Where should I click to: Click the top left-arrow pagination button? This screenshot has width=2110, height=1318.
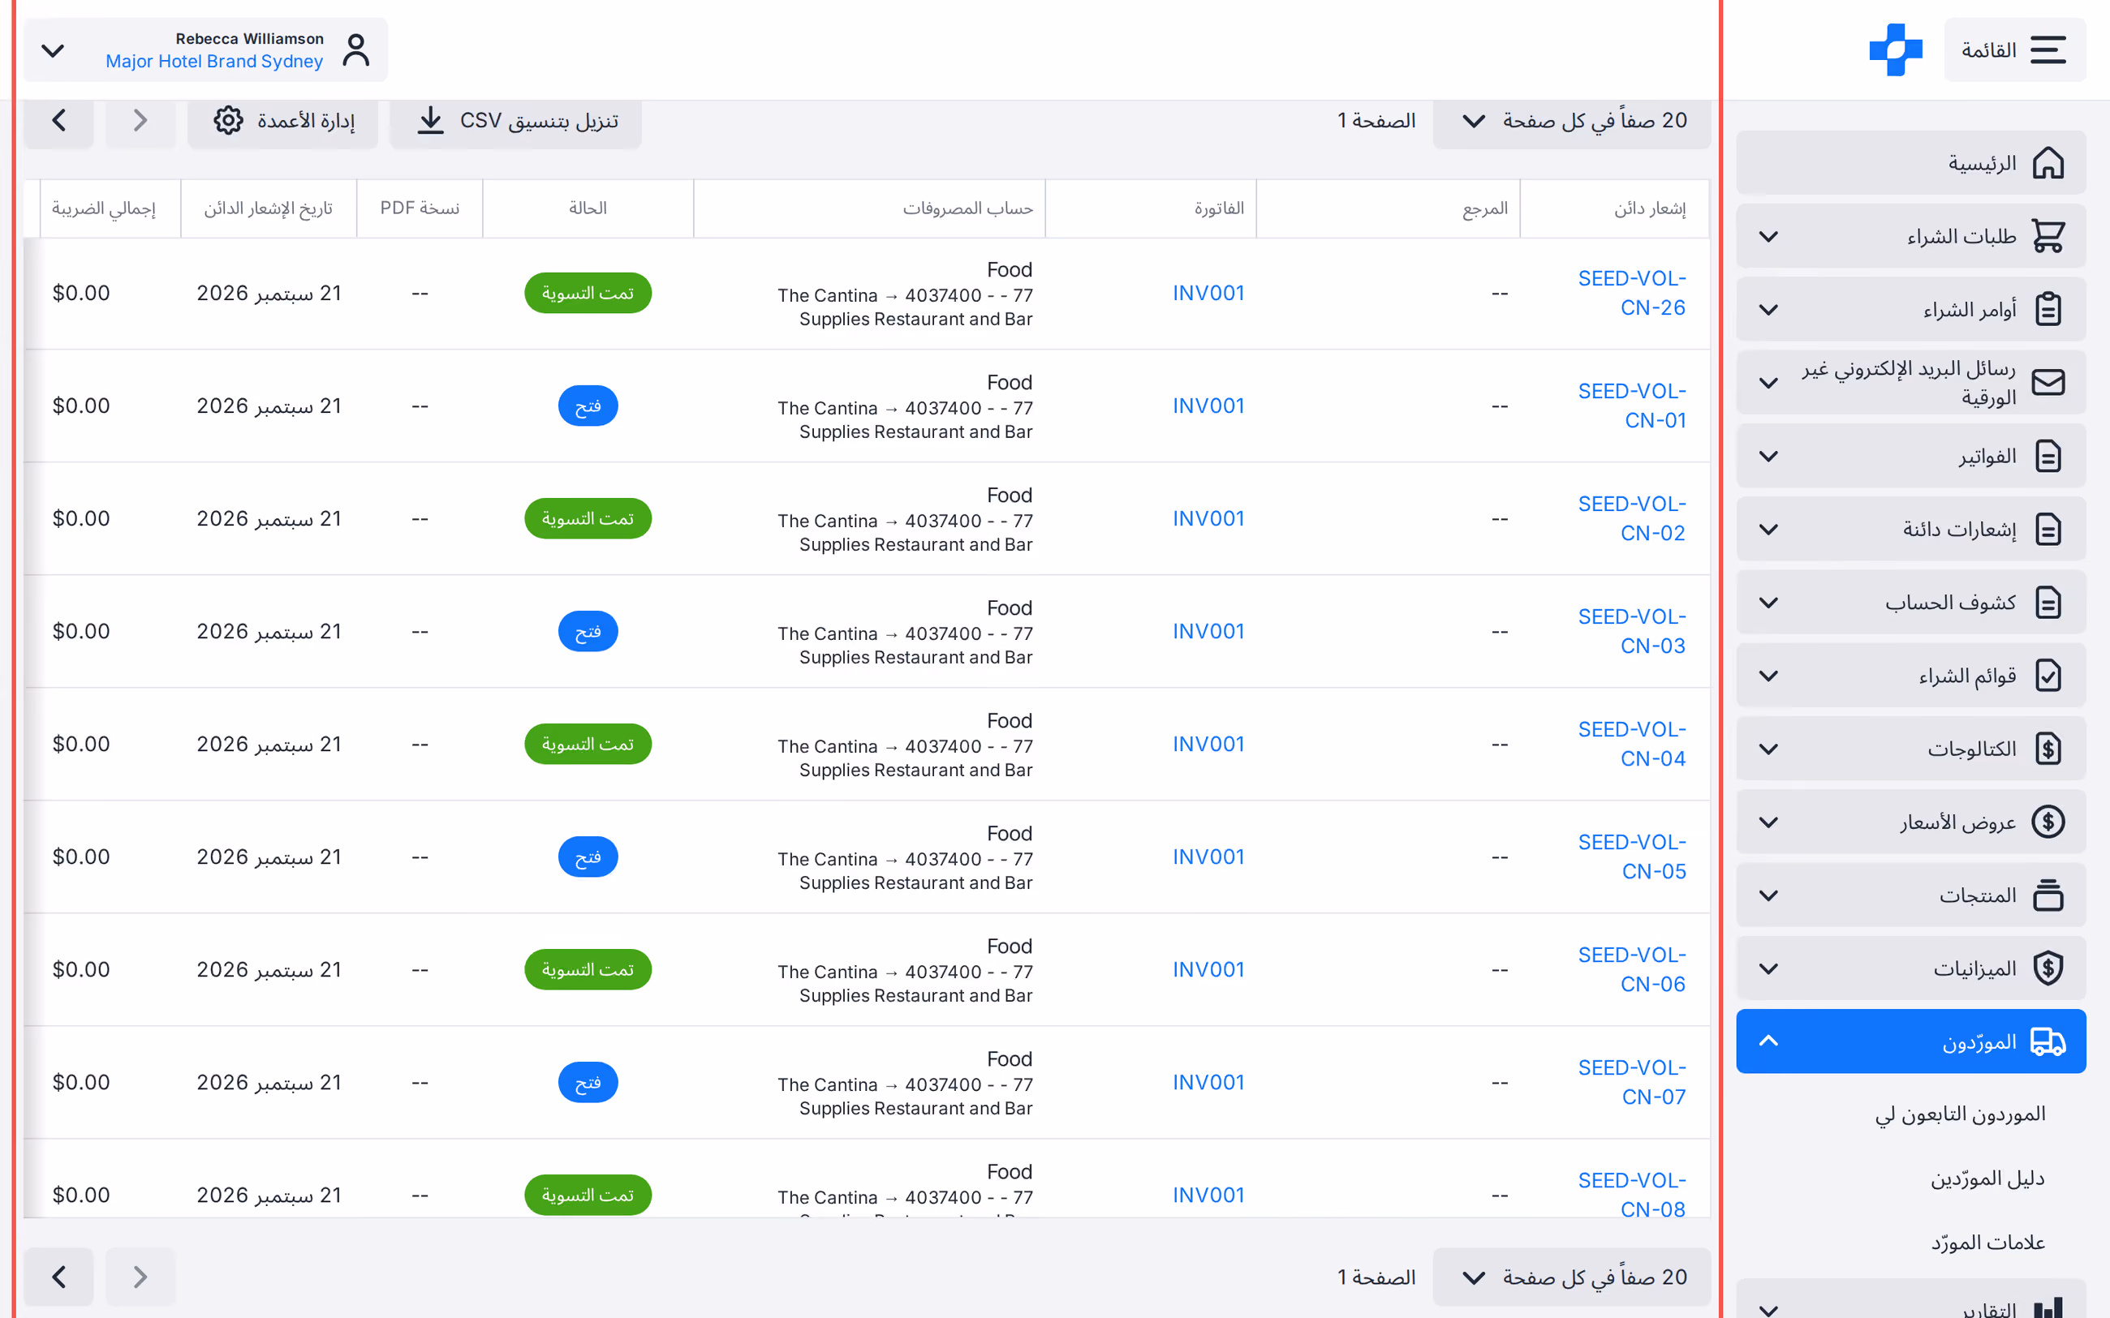[58, 121]
